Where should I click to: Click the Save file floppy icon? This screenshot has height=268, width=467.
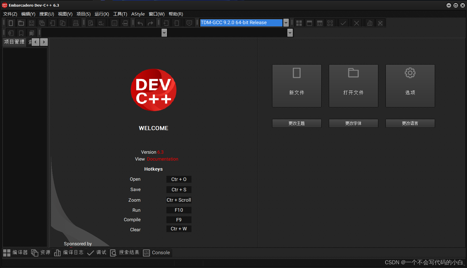pyautogui.click(x=32, y=23)
